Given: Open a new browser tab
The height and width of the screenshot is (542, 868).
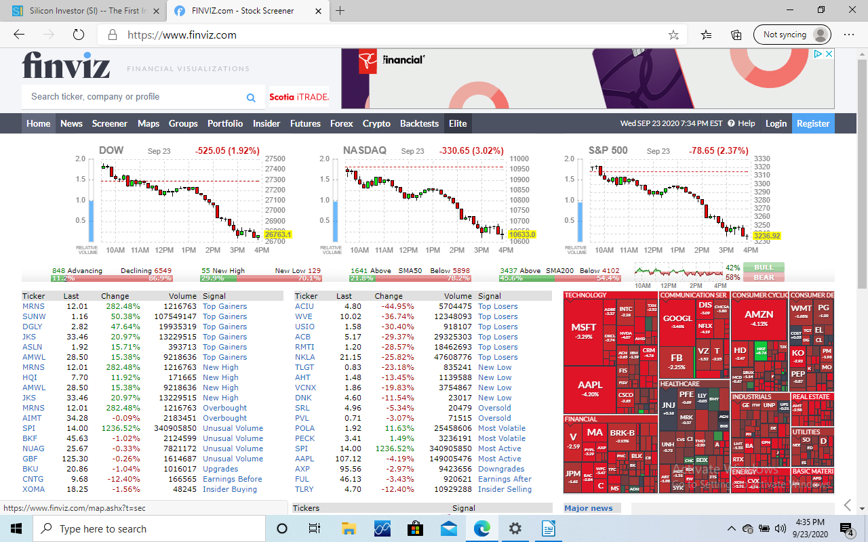Looking at the screenshot, I should [x=340, y=11].
